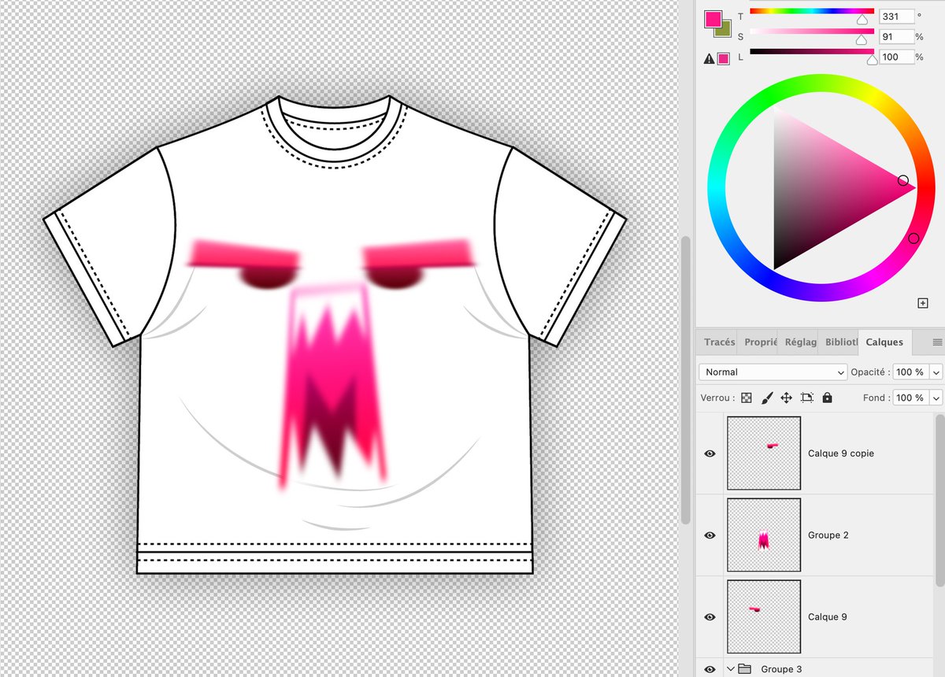This screenshot has width=945, height=677.
Task: Select the group named Groupe 3
Action: click(x=780, y=669)
